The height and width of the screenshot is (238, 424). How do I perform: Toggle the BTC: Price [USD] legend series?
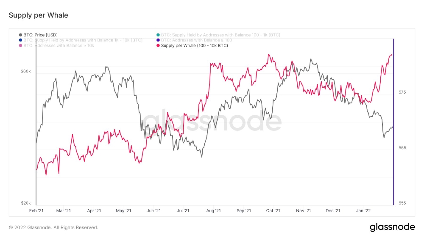[x=38, y=35]
